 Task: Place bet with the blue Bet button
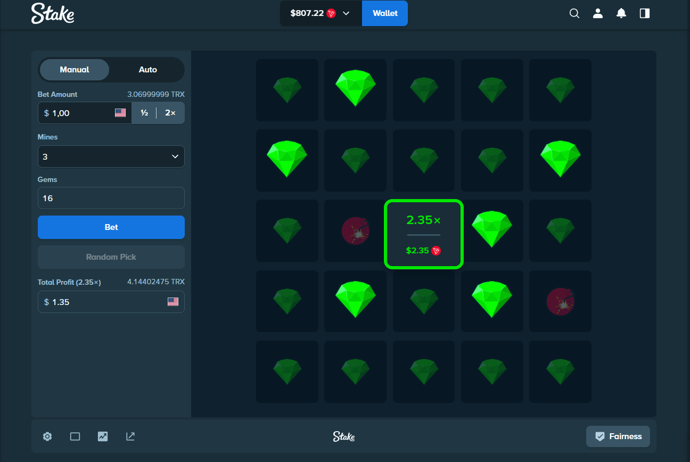coord(111,227)
